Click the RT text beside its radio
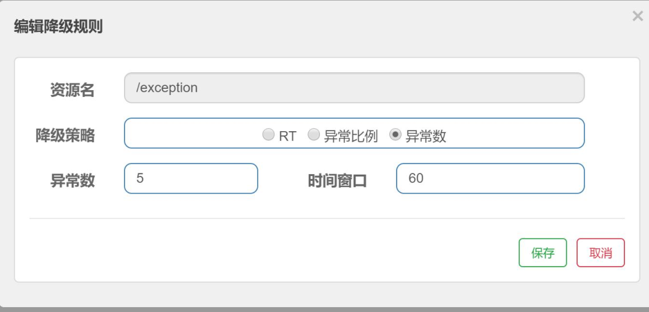The width and height of the screenshot is (649, 312). click(287, 137)
